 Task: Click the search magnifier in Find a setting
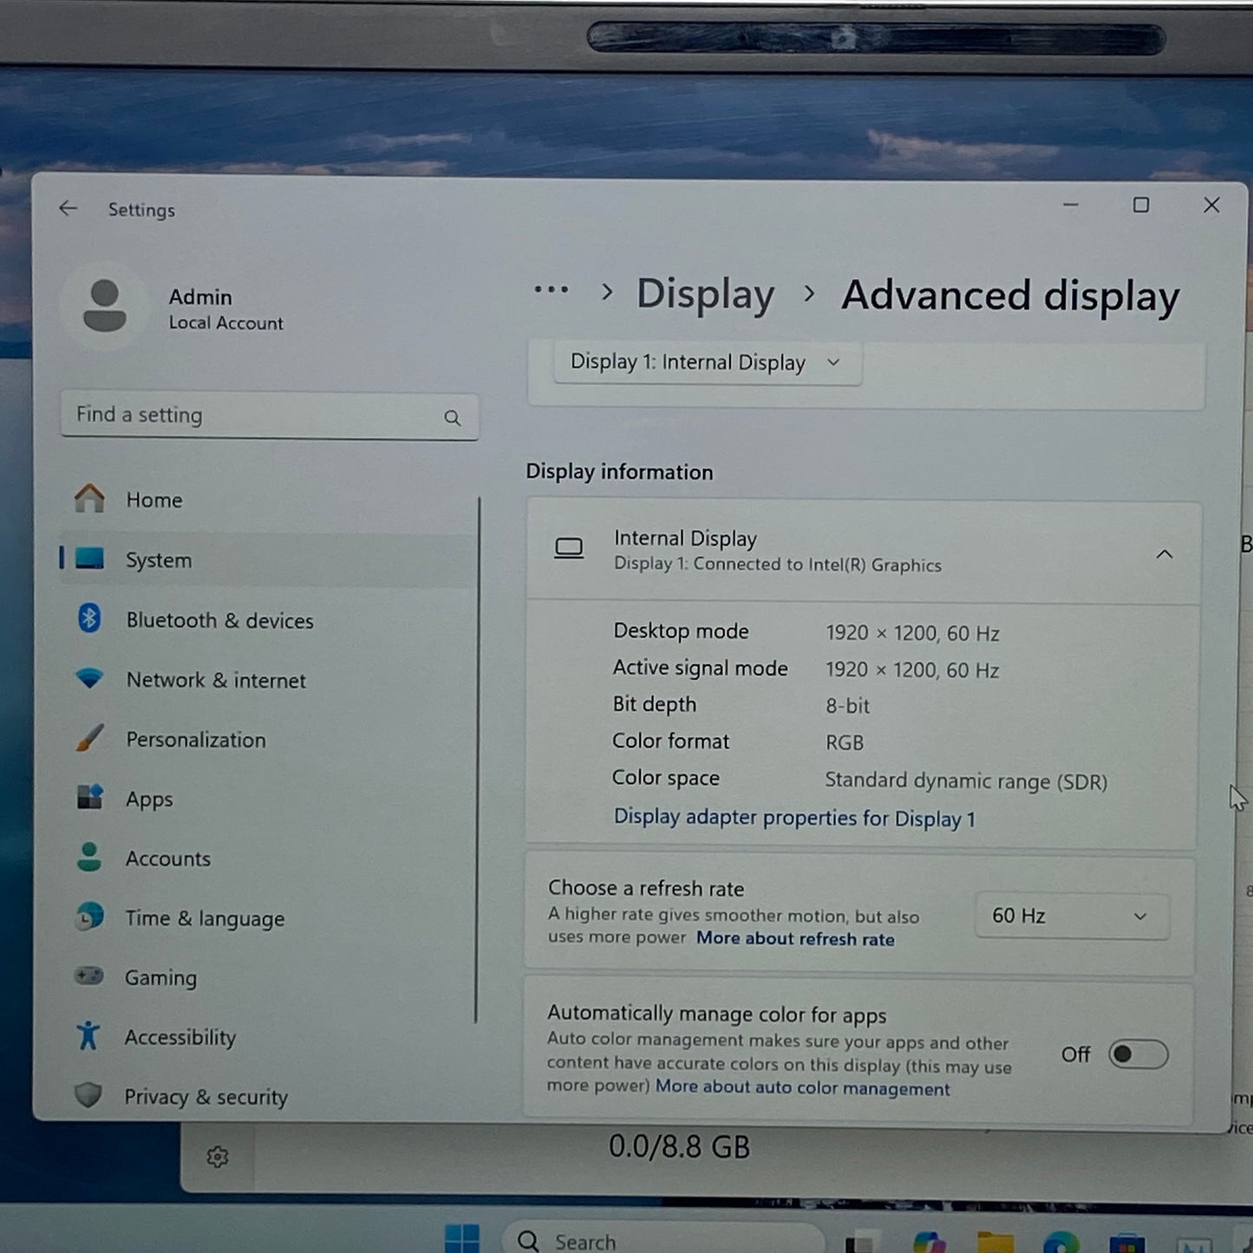[x=452, y=418]
